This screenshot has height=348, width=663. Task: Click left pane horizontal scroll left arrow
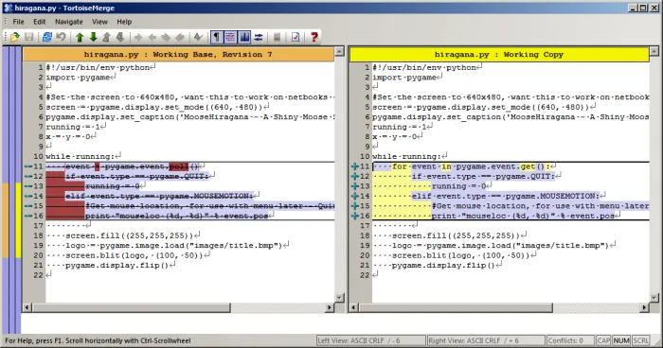click(27, 308)
